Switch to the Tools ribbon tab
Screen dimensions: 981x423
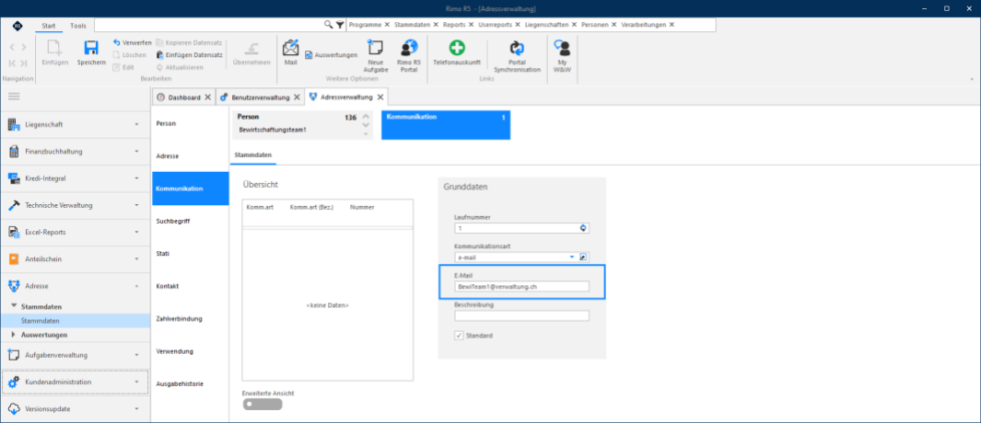pos(78,26)
